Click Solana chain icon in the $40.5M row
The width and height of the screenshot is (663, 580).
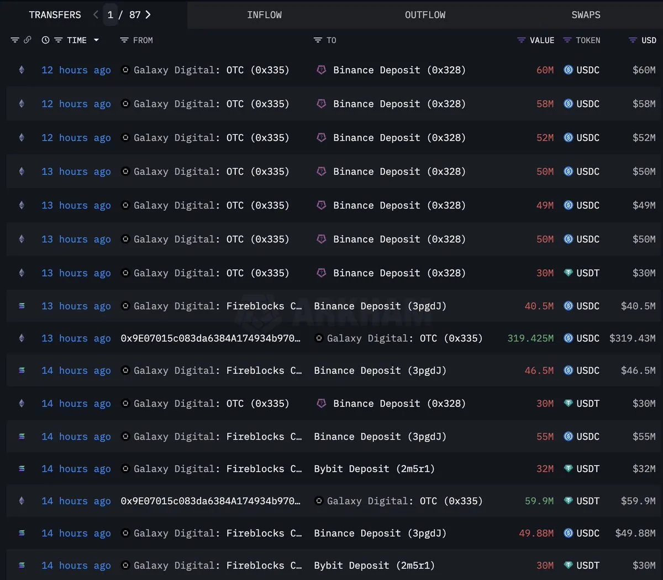click(x=22, y=306)
